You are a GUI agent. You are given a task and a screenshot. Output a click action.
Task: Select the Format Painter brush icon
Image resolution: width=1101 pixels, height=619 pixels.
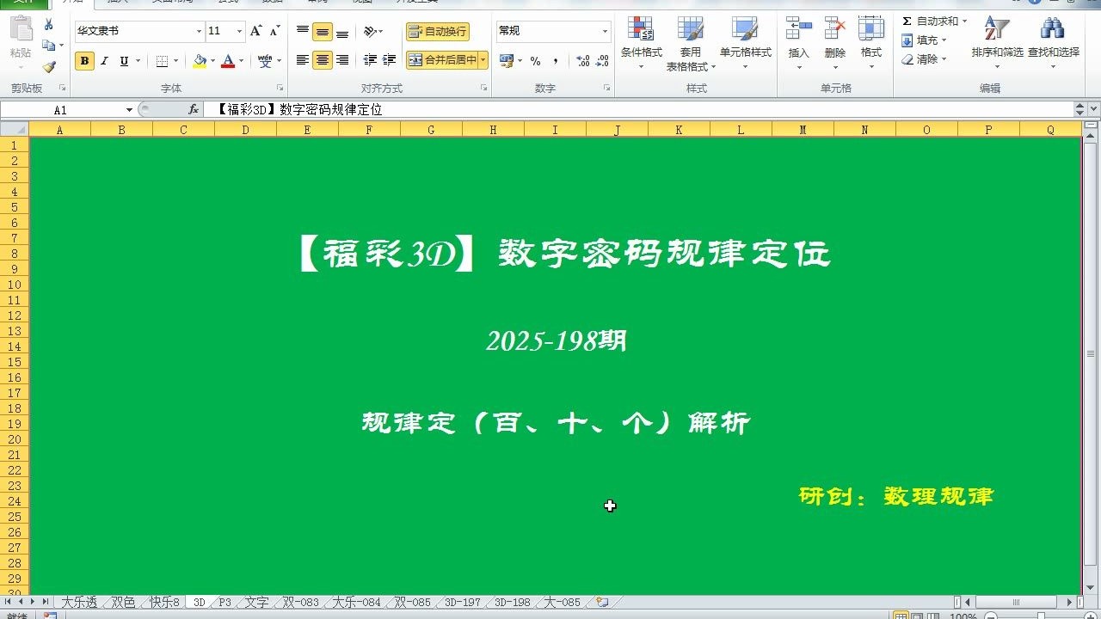[48, 66]
